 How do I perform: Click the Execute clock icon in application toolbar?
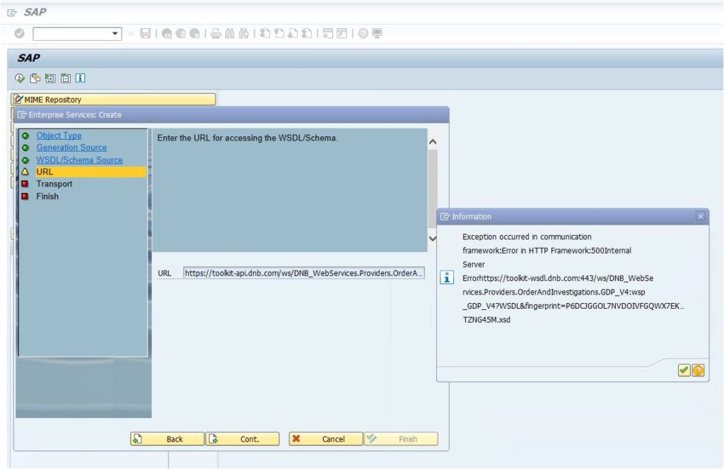click(19, 78)
